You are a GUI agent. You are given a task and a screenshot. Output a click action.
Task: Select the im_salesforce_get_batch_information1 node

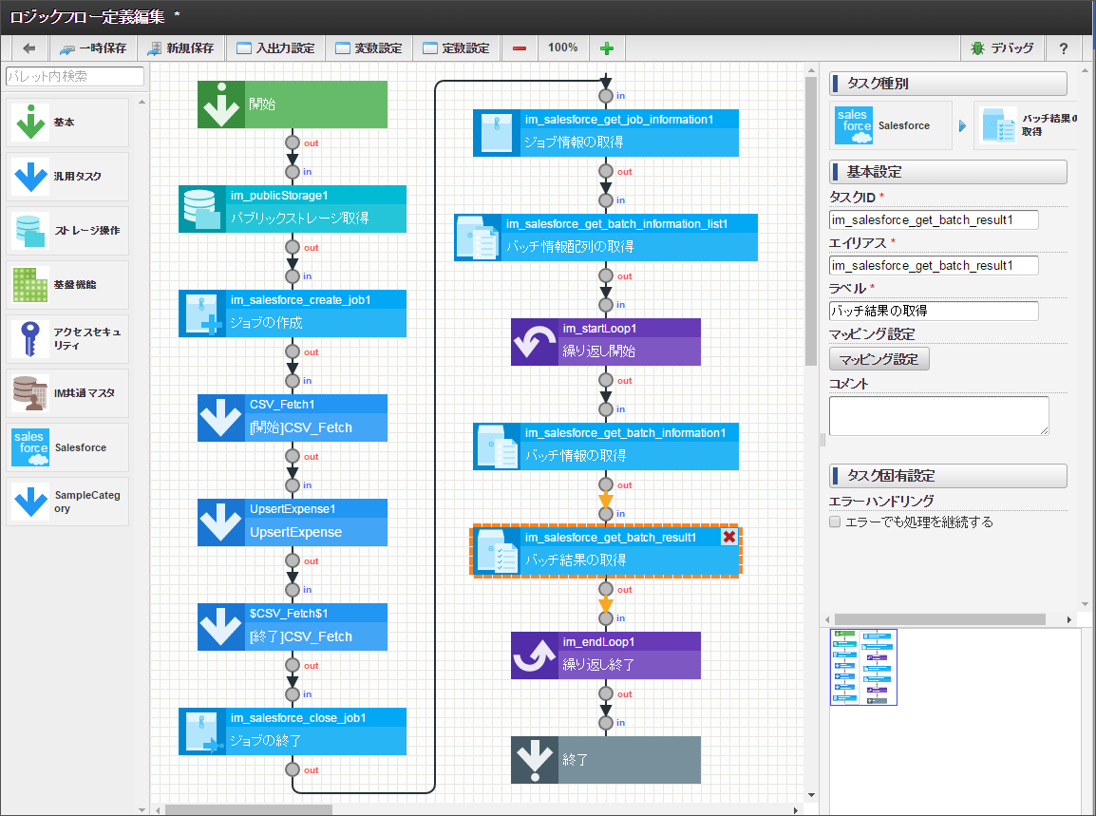tap(606, 446)
